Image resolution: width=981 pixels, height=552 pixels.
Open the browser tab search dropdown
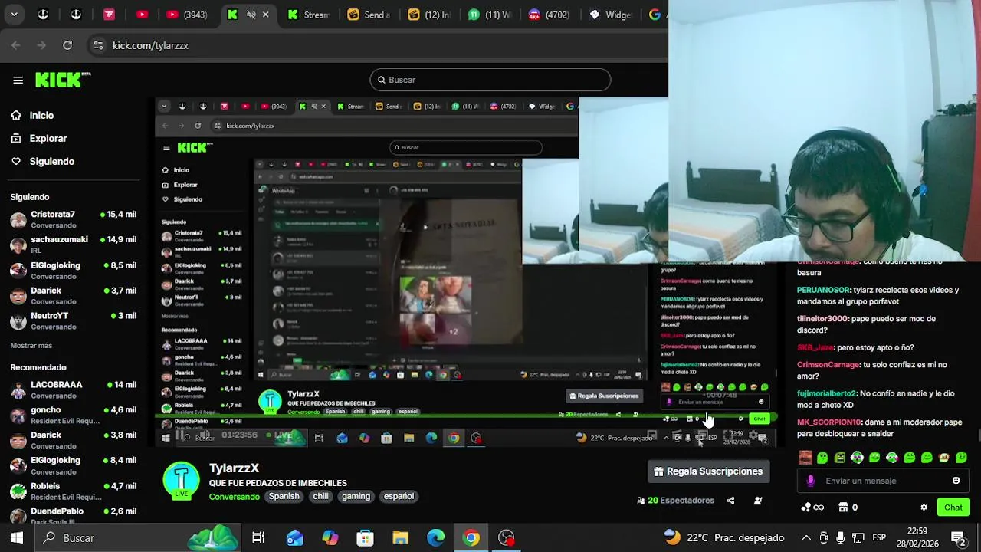pyautogui.click(x=14, y=14)
